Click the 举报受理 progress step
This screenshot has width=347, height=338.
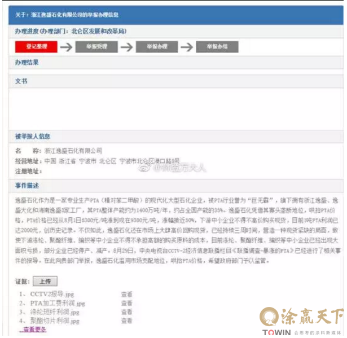point(96,47)
